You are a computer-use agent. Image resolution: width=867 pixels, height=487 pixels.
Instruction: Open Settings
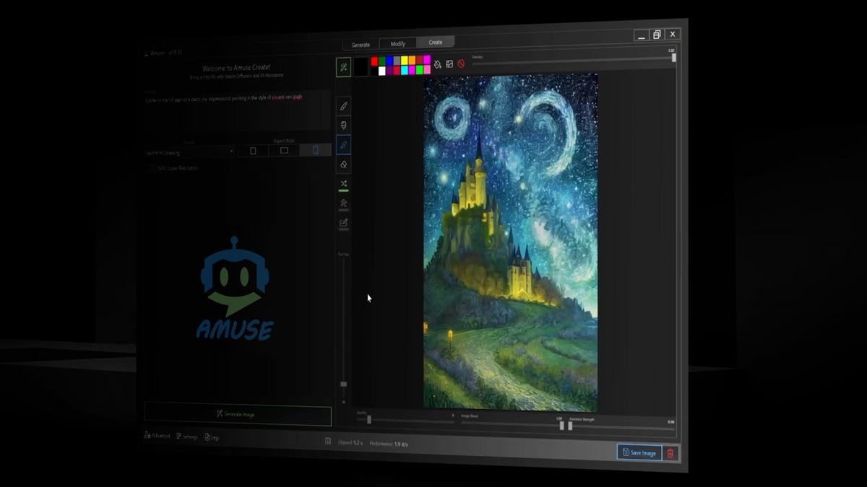(x=186, y=436)
